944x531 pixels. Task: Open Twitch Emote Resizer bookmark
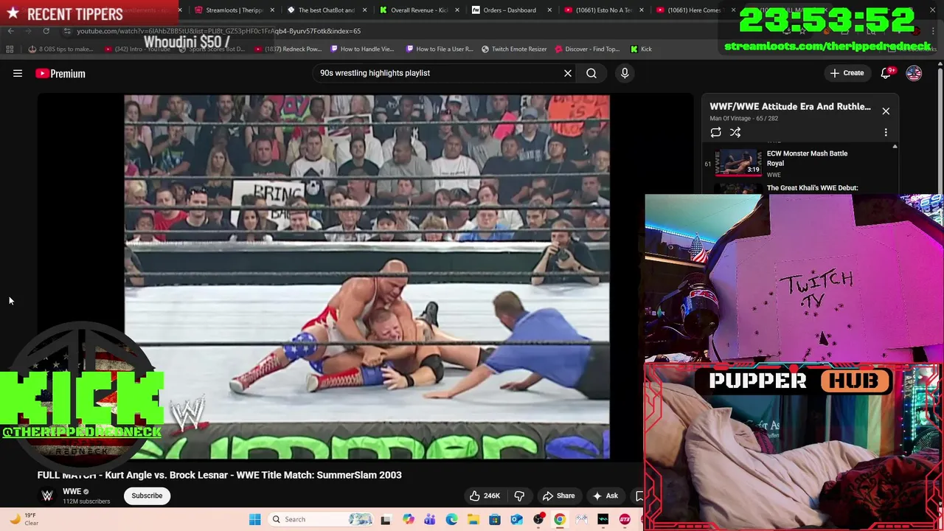[x=514, y=49]
